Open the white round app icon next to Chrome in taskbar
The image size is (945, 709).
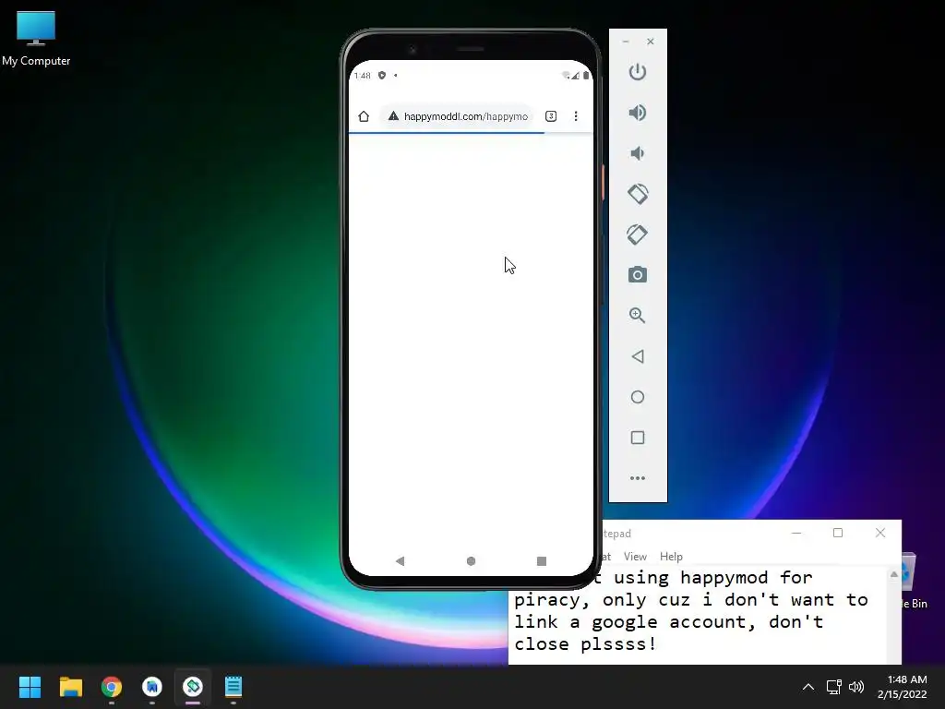[152, 687]
